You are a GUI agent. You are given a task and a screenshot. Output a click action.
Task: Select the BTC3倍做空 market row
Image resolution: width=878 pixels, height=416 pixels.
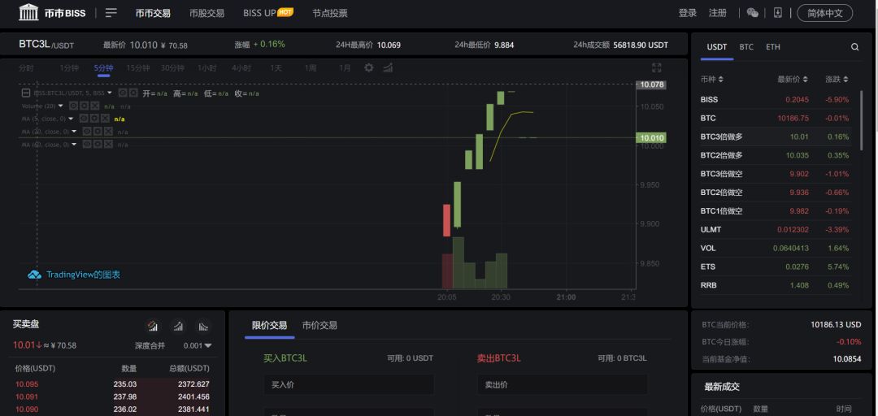tap(776, 174)
